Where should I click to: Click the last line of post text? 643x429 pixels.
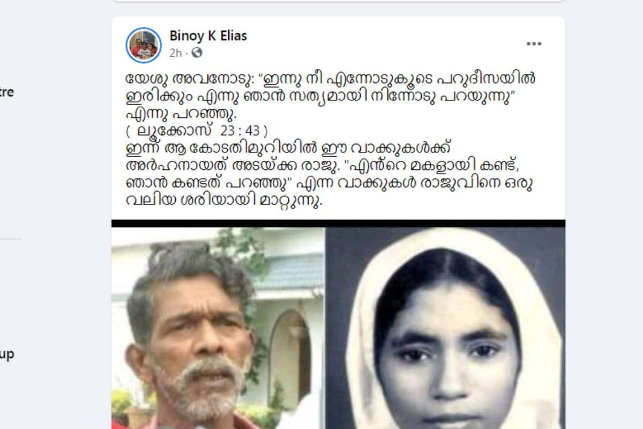click(x=225, y=203)
